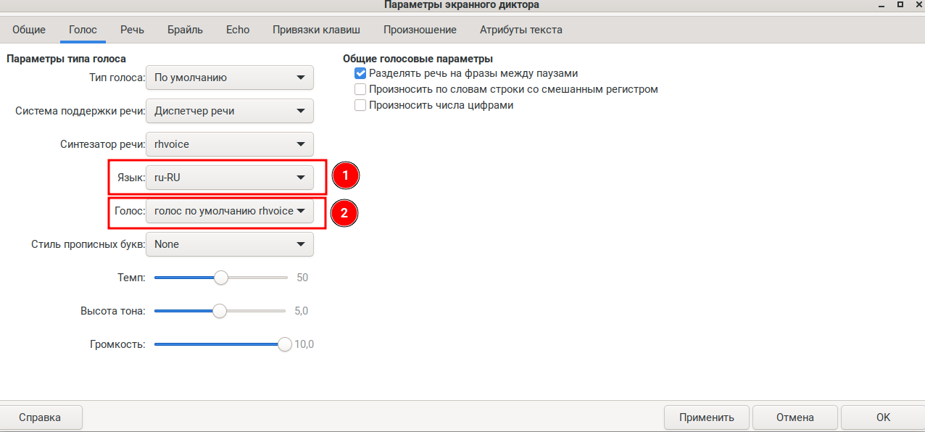This screenshot has width=925, height=432.
Task: Select the 'Привязки клавиш' tab
Action: [316, 30]
